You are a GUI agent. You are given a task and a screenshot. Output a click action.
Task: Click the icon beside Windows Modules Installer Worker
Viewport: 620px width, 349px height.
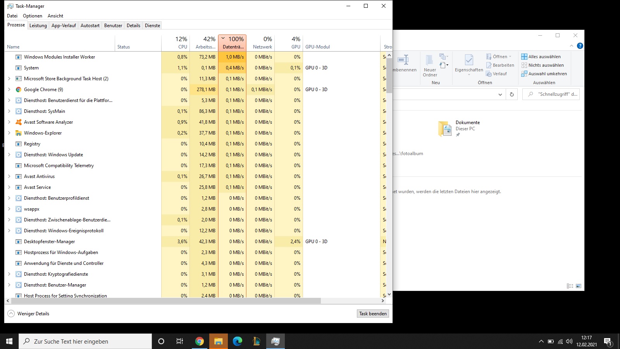tap(18, 57)
